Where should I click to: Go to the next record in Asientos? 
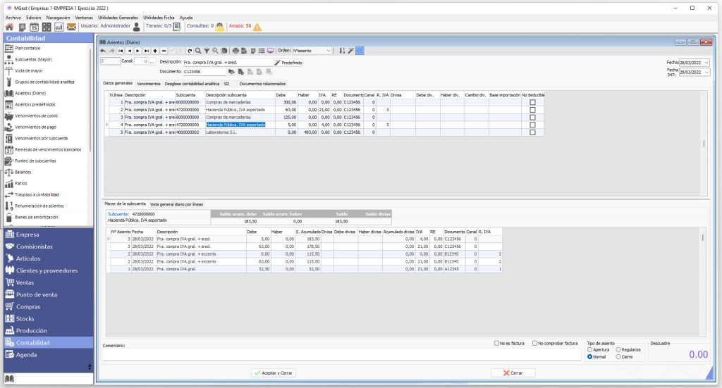(137, 51)
